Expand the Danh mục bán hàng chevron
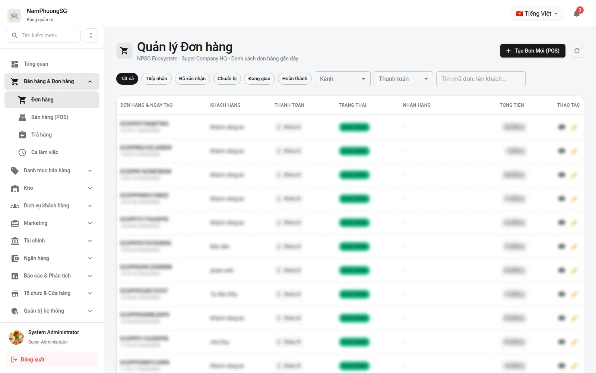Screen dimensions: 596x373 click(90, 171)
